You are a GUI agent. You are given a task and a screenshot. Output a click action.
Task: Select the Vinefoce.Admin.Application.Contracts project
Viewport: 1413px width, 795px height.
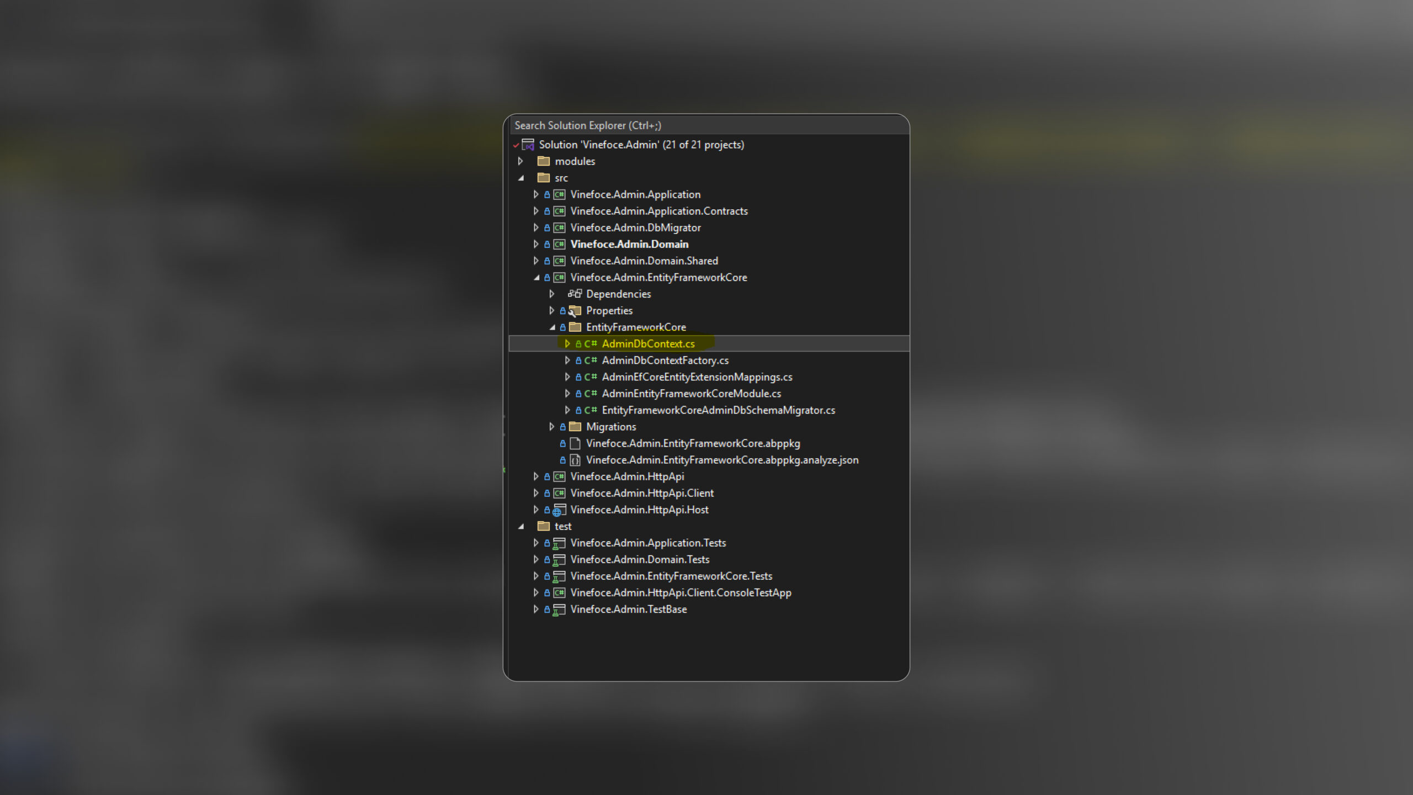(659, 211)
